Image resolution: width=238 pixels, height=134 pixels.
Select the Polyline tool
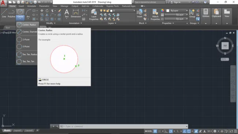(x=11, y=13)
